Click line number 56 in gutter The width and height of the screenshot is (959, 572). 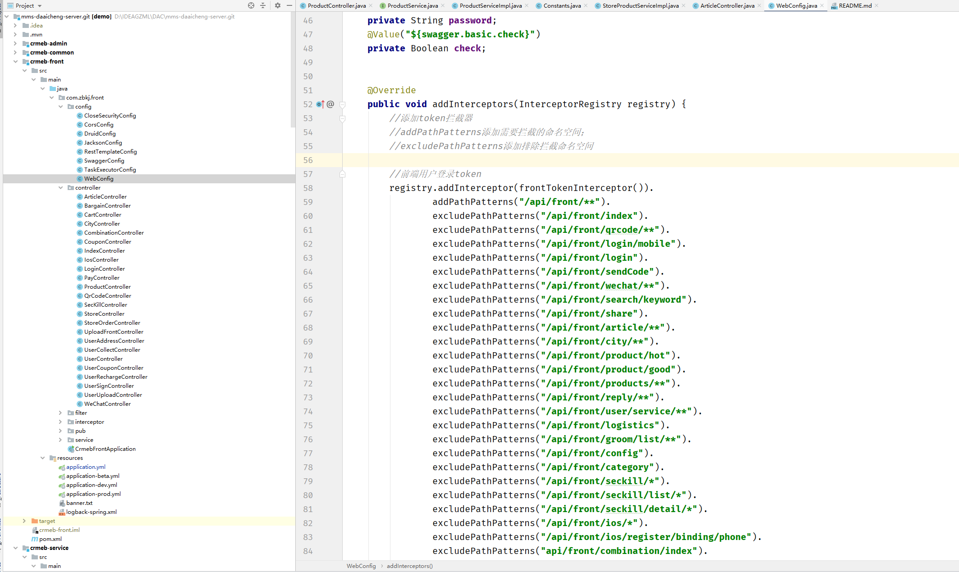(308, 160)
